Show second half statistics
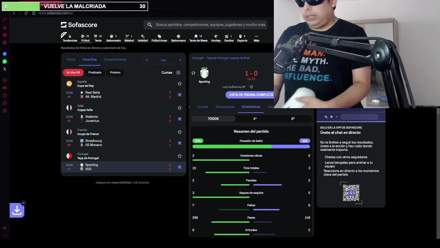The width and height of the screenshot is (440, 248). (293, 118)
